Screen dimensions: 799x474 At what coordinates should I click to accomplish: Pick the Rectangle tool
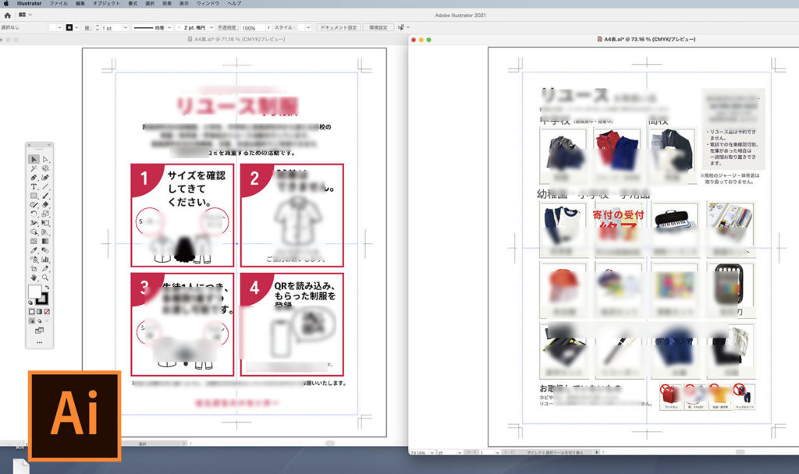point(34,196)
